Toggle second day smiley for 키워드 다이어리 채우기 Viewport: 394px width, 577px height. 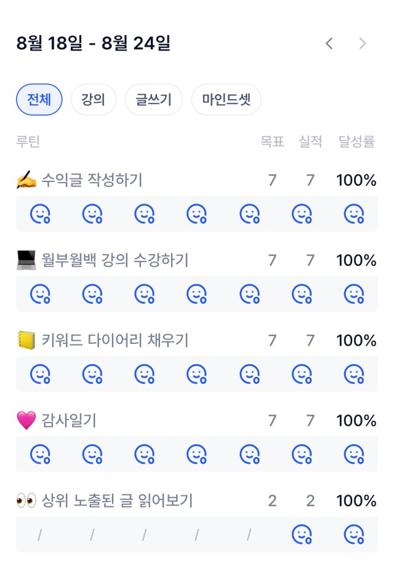(92, 374)
